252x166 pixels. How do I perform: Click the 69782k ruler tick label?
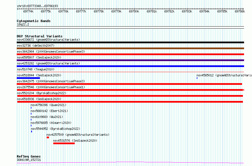[169, 11]
